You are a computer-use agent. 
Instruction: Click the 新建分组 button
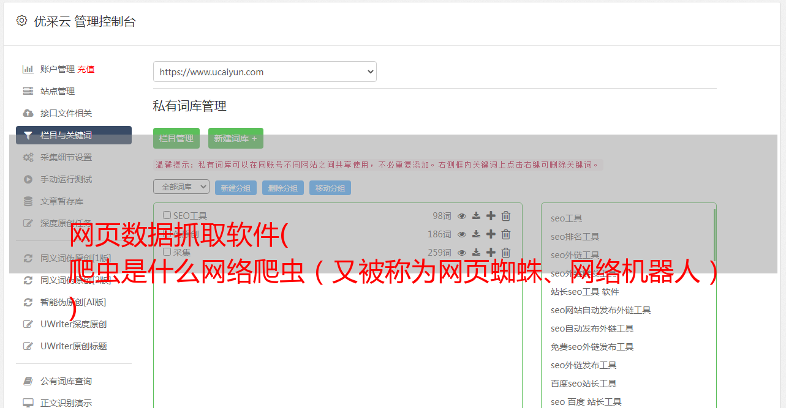236,188
